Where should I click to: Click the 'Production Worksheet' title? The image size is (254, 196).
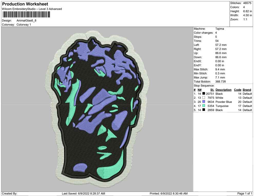[25, 4]
